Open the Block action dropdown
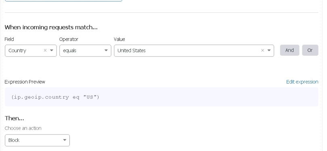The height and width of the screenshot is (151, 327). click(37, 140)
